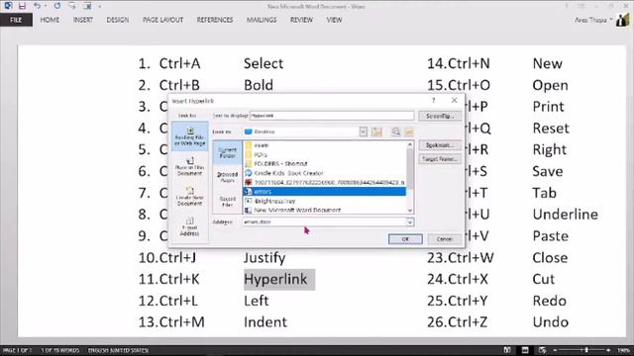Click the zoom in plus button
The image size is (634, 356).
608,350
